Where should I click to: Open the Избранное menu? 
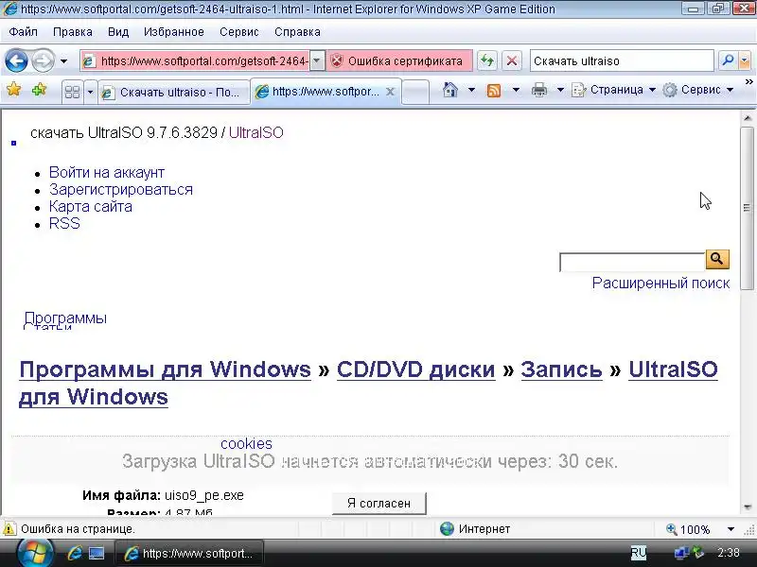pyautogui.click(x=174, y=32)
